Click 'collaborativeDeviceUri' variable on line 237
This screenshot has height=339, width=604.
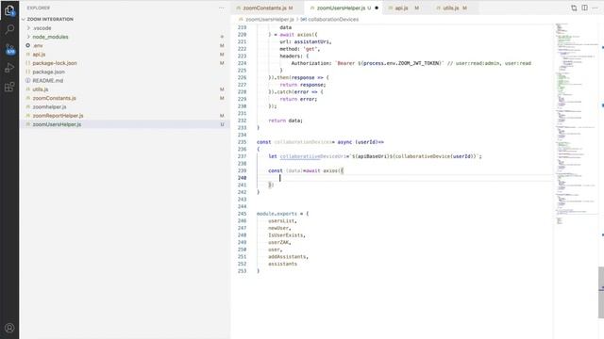pos(312,156)
